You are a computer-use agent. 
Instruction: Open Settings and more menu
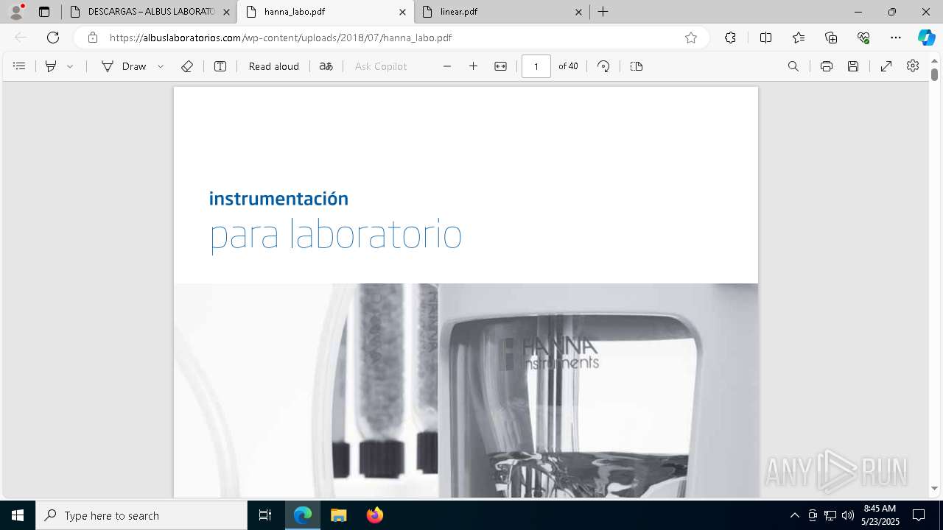pyautogui.click(x=896, y=38)
